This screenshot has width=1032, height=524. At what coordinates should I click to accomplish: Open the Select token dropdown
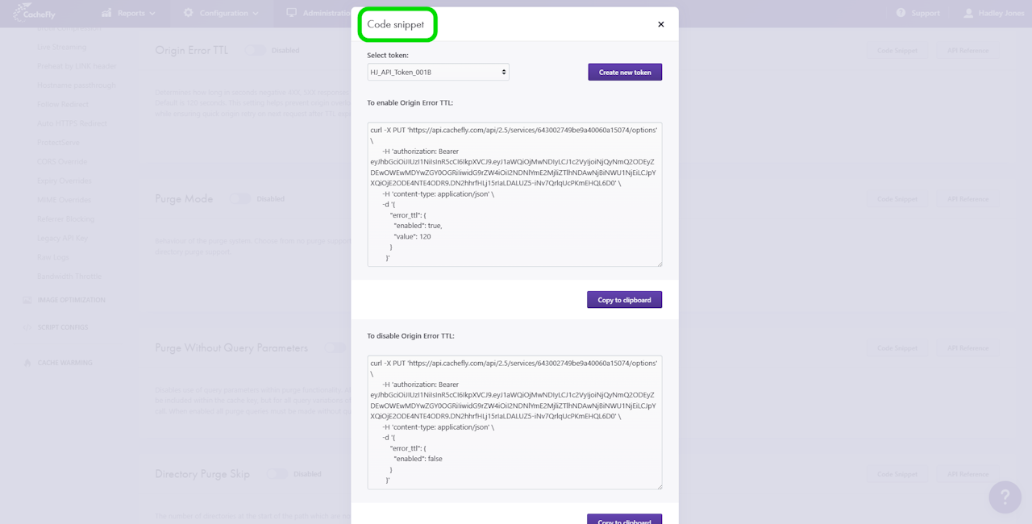click(438, 73)
